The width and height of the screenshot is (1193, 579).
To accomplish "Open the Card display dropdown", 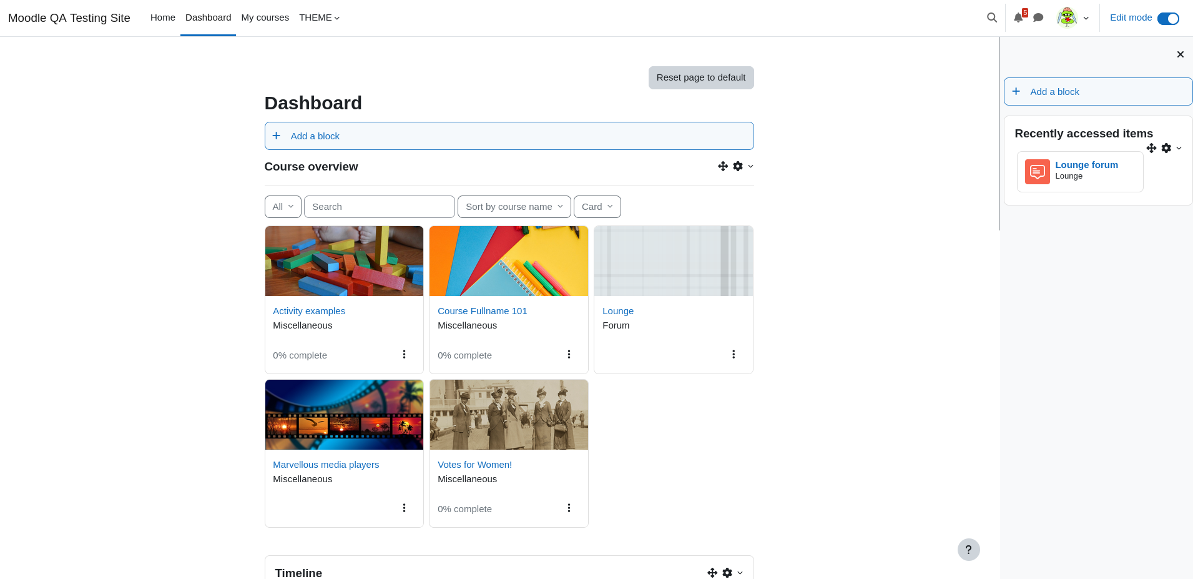I will click(x=597, y=207).
